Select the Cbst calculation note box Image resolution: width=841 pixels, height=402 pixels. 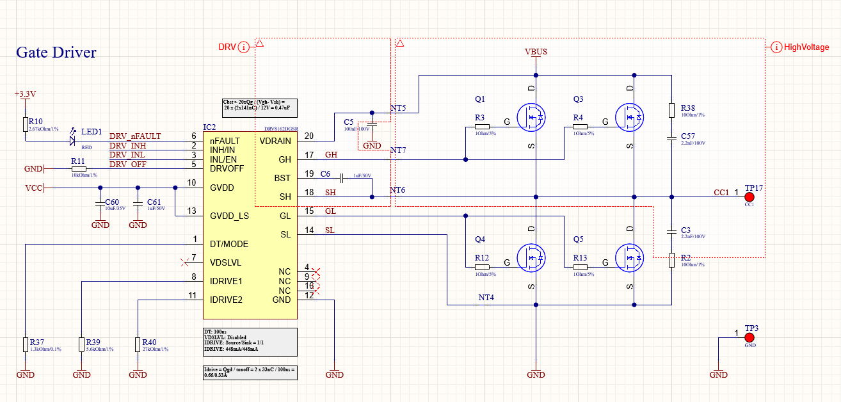pos(258,106)
